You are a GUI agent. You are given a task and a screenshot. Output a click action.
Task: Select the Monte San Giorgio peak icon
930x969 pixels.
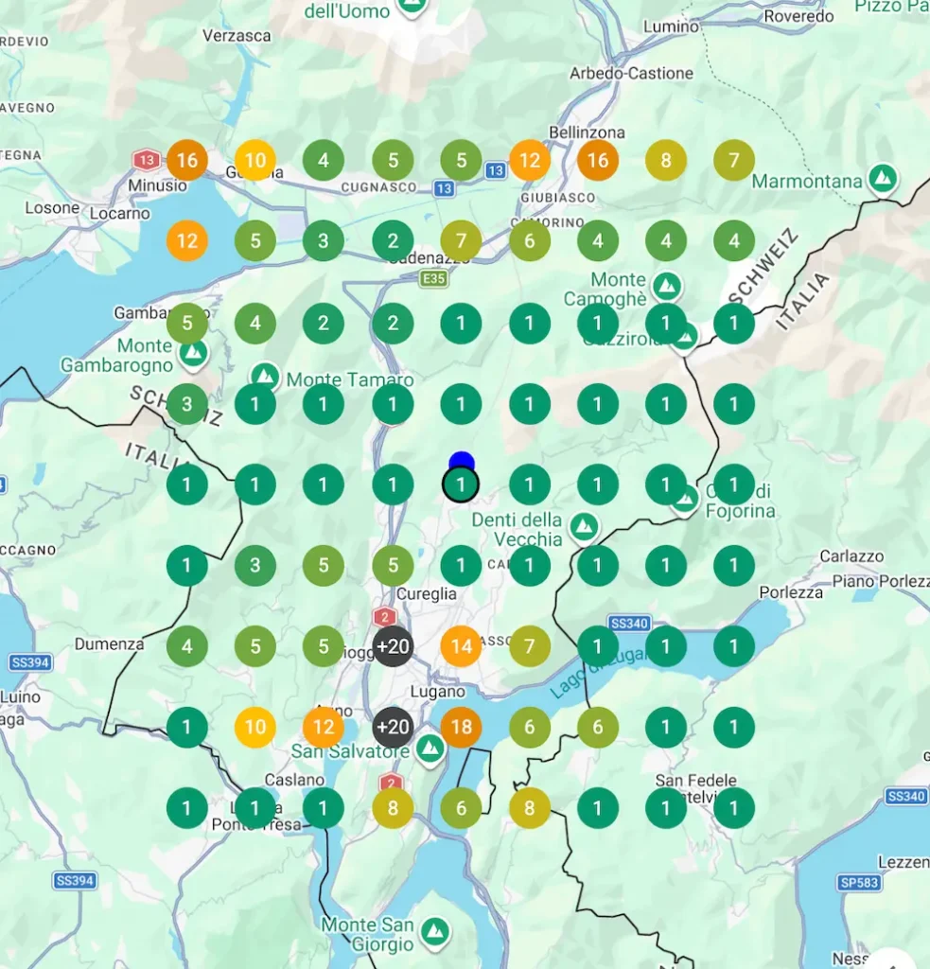tap(434, 930)
